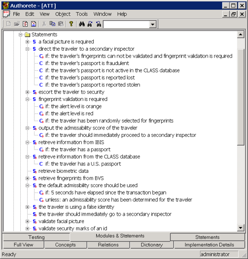This screenshot has height=259, width=248.
Task: Click the scissors cut toolbar icon
Action: click(x=44, y=24)
